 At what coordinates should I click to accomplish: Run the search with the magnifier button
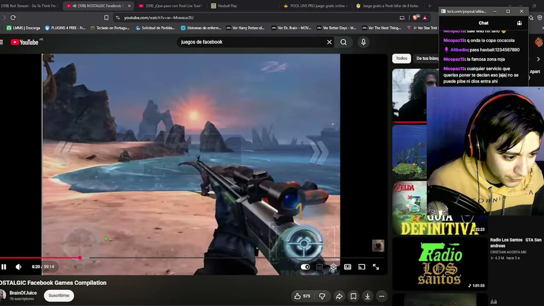[343, 42]
